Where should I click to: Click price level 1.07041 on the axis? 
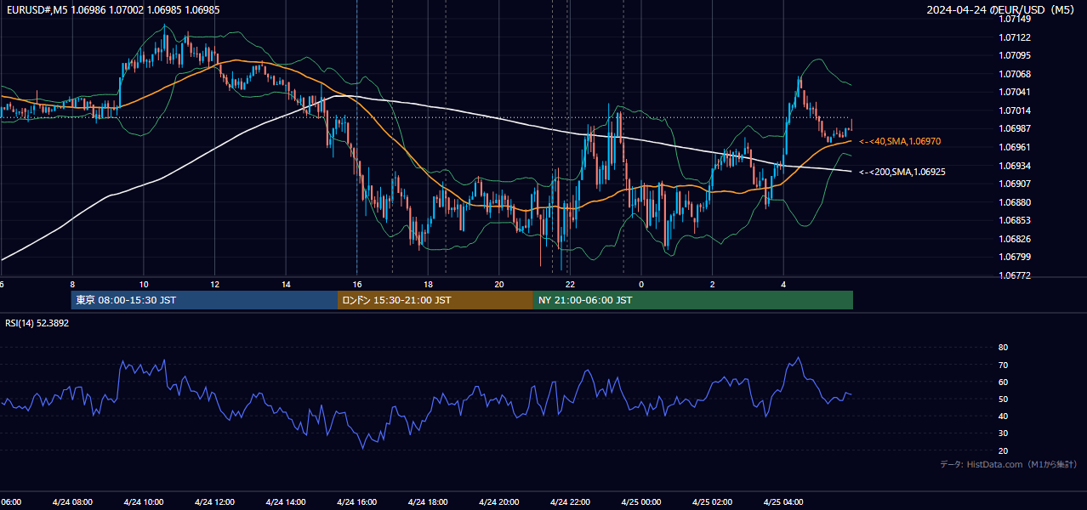pos(1015,92)
